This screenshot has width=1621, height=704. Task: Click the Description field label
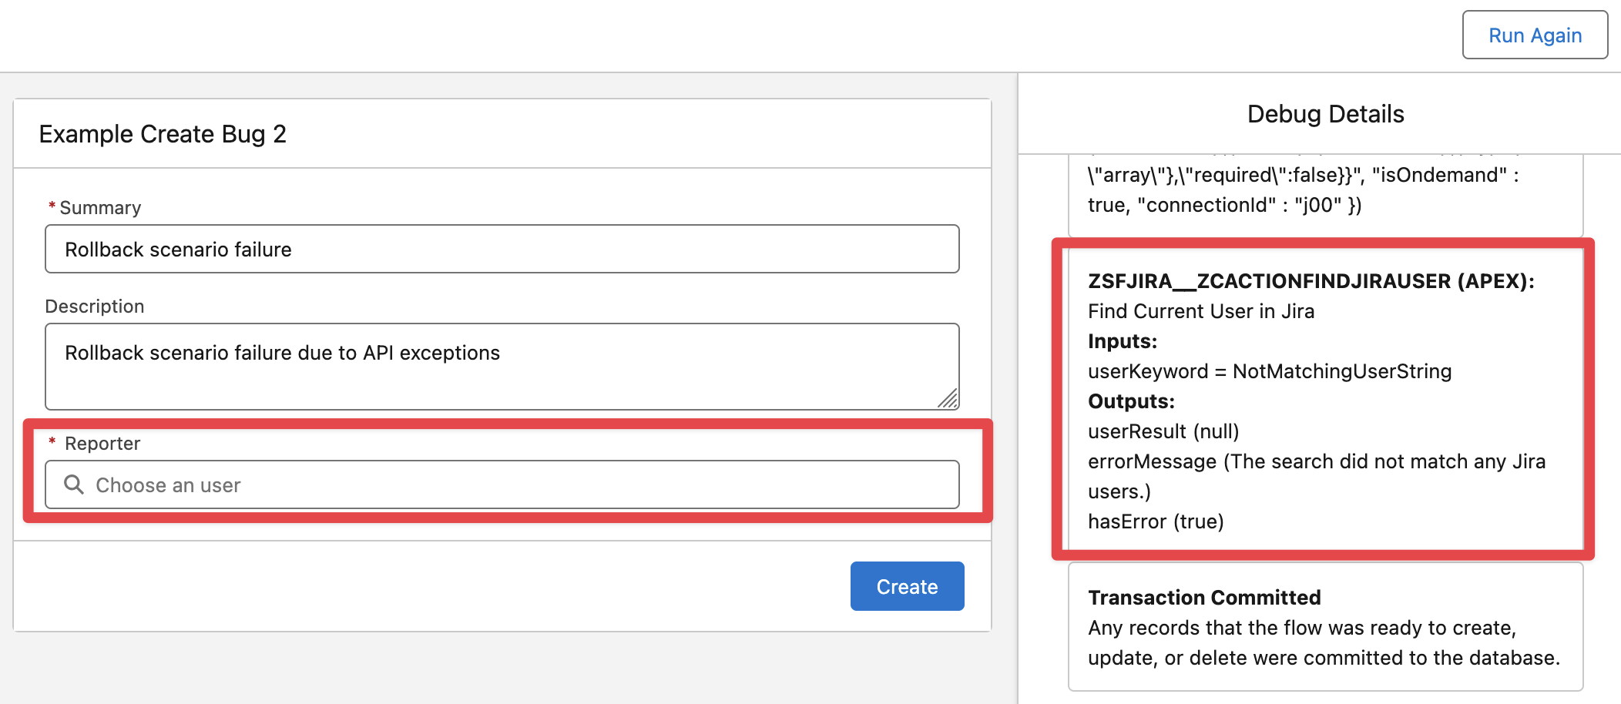click(94, 307)
